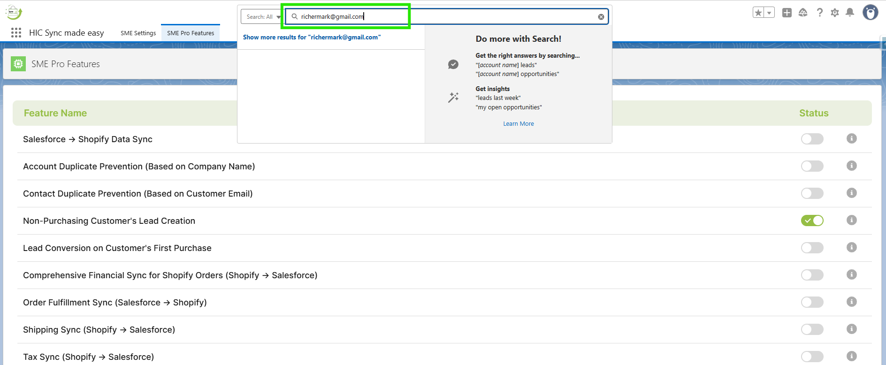The image size is (886, 365).
Task: Click the Account Duplicate Prevention feature name
Action: (x=139, y=167)
